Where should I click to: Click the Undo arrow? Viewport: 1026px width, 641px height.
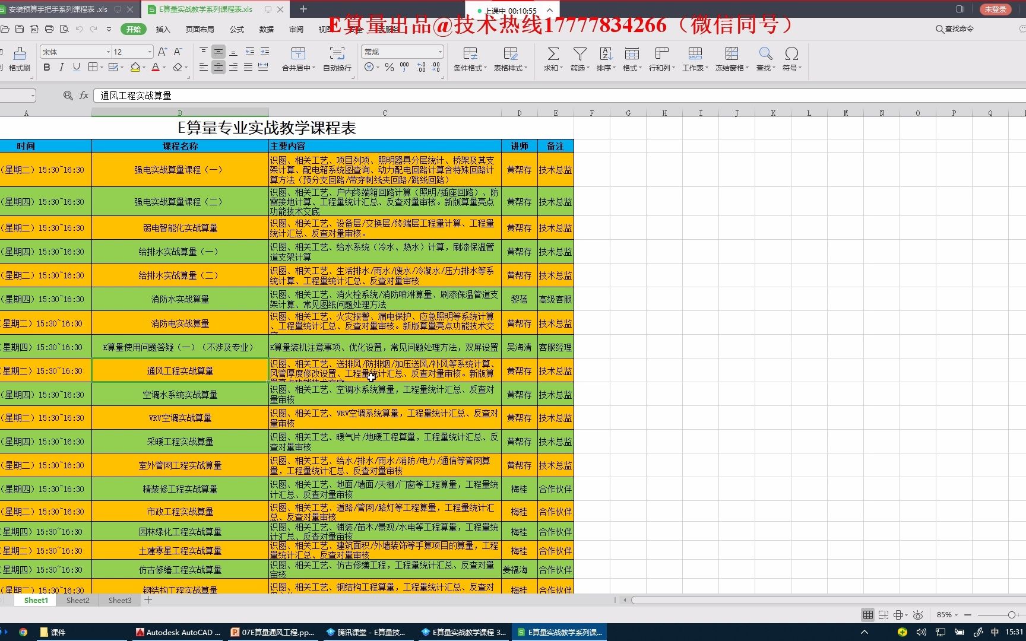(x=79, y=29)
